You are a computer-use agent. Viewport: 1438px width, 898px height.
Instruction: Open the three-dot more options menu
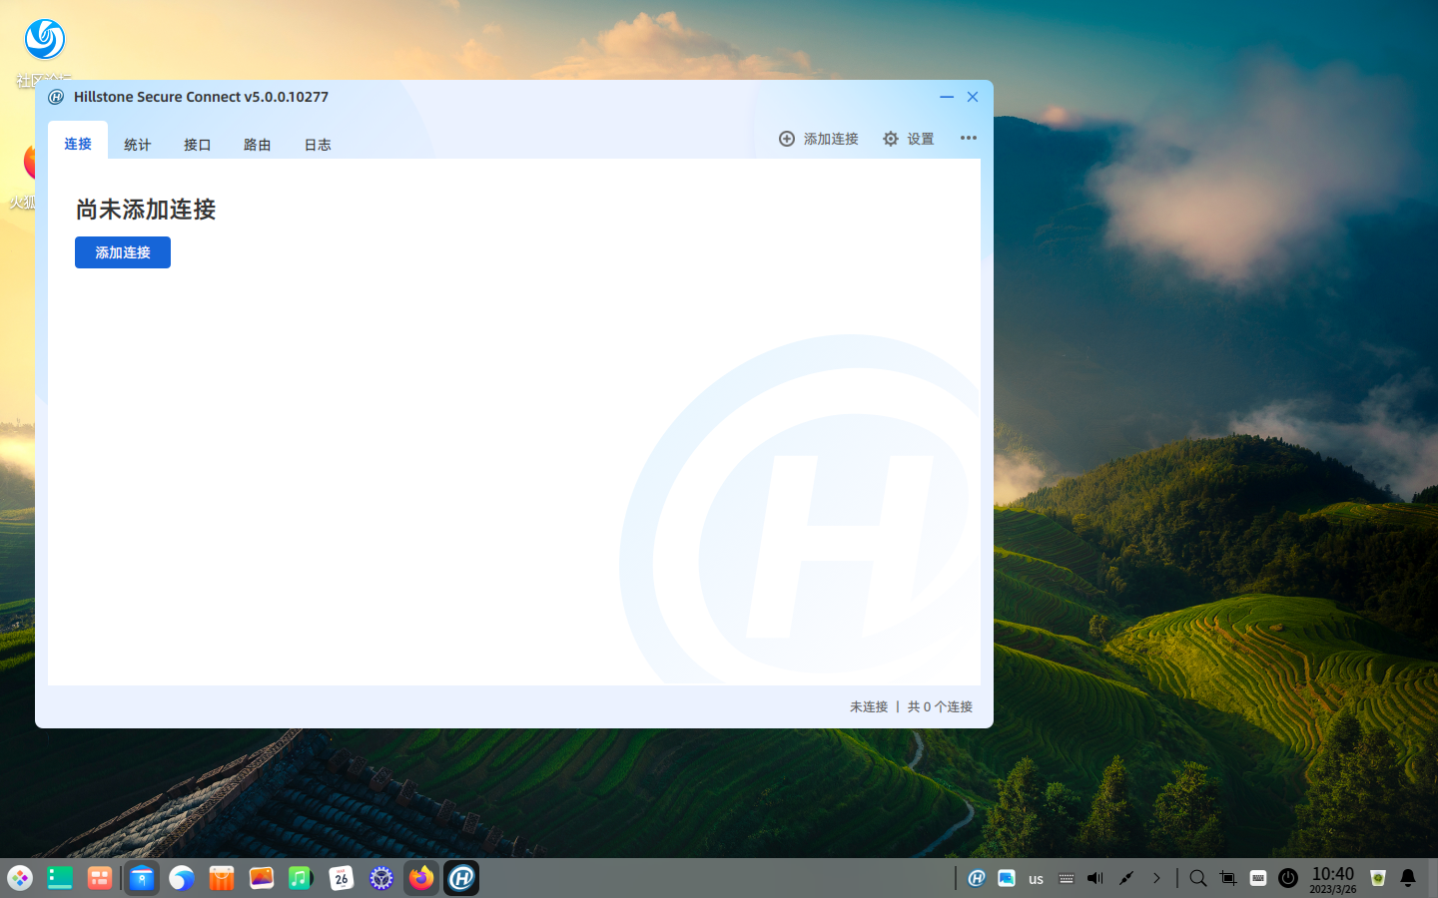pos(969,138)
